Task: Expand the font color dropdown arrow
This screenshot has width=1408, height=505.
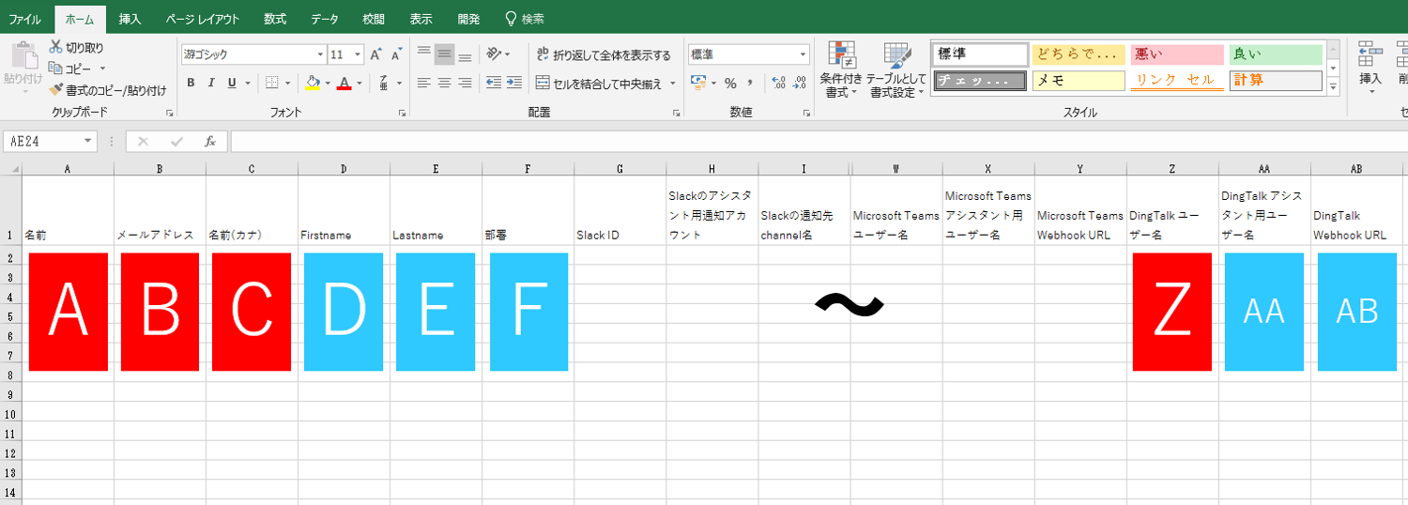Action: pos(359,83)
